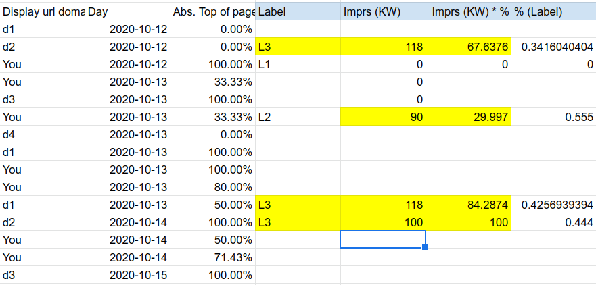Image resolution: width=596 pixels, height=285 pixels.
Task: Select the 2020-10-15 date cell
Action: [127, 275]
